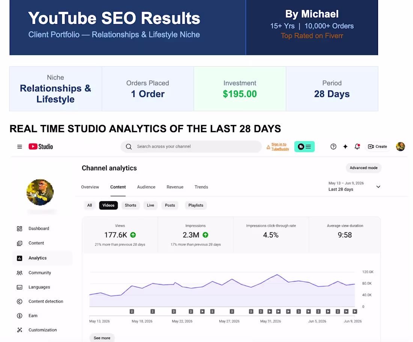The image size is (413, 342).
Task: Click the Customization magic-wand icon
Action: (20, 330)
